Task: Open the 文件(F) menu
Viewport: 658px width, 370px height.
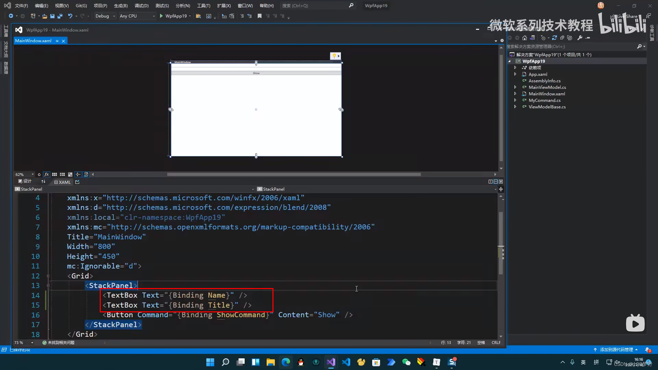Action: tap(21, 6)
